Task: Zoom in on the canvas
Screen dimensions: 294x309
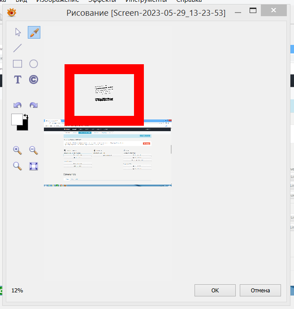Action: 17,150
